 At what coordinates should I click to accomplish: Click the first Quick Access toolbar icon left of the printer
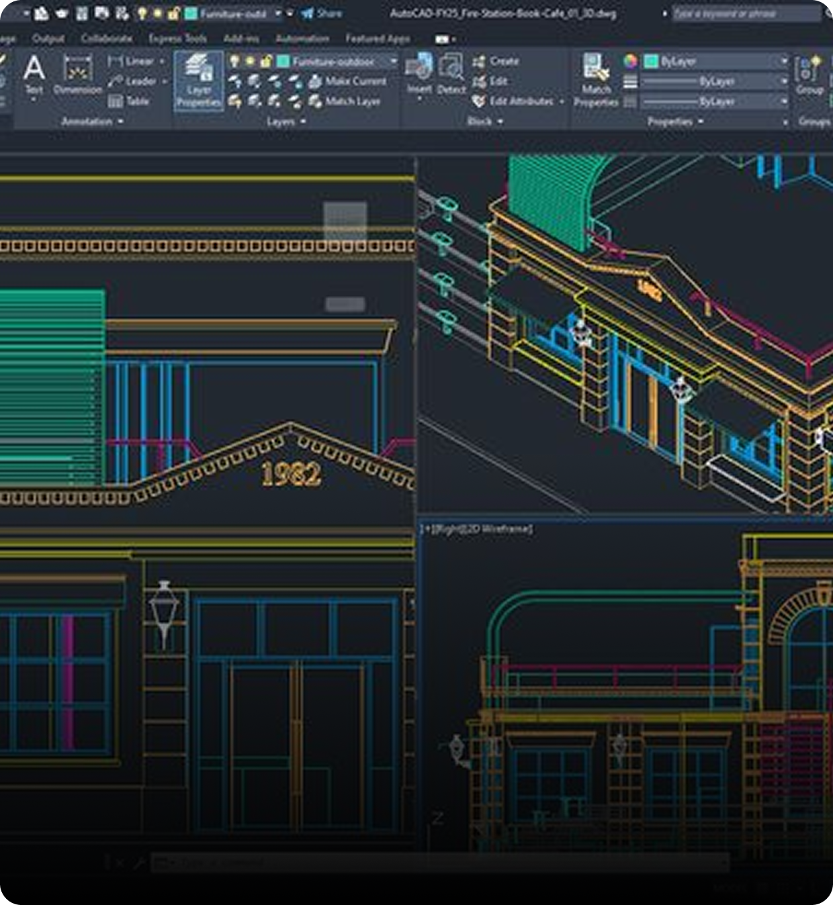[42, 13]
